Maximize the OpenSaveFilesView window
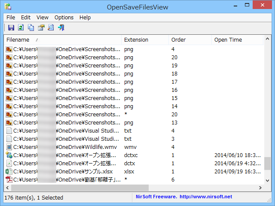Image resolution: width=275 pixels, height=206 pixels. point(247,5)
